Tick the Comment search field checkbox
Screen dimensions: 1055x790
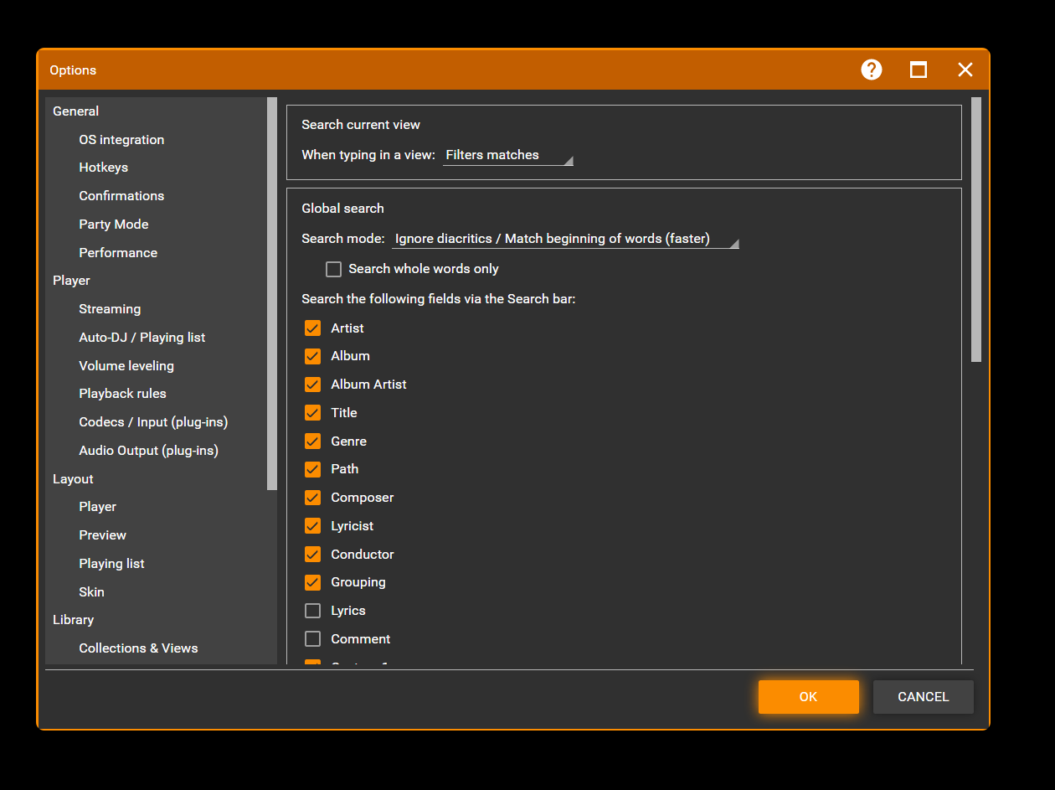[312, 639]
